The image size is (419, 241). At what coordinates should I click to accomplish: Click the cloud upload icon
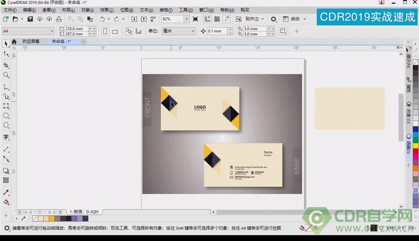click(49, 19)
